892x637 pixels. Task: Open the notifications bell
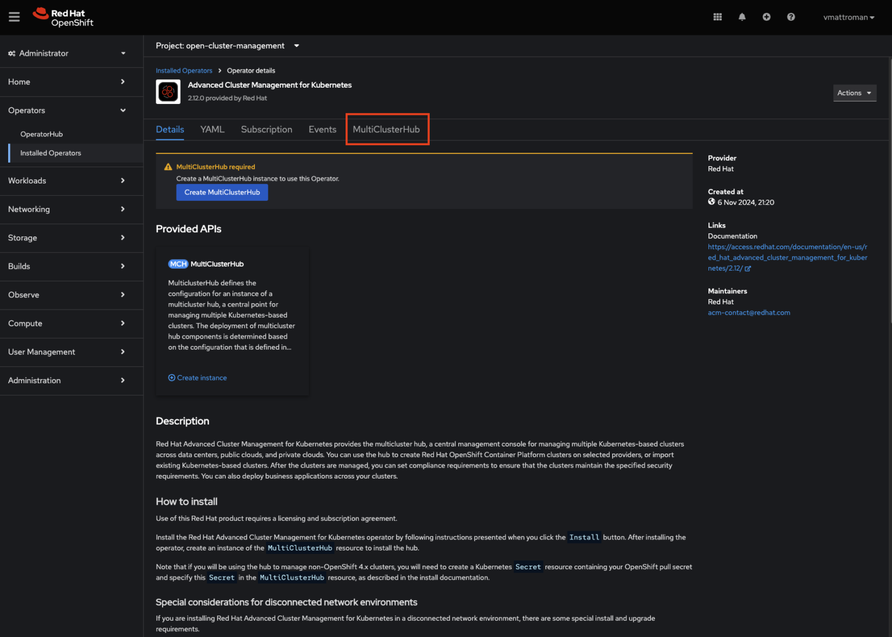click(742, 17)
